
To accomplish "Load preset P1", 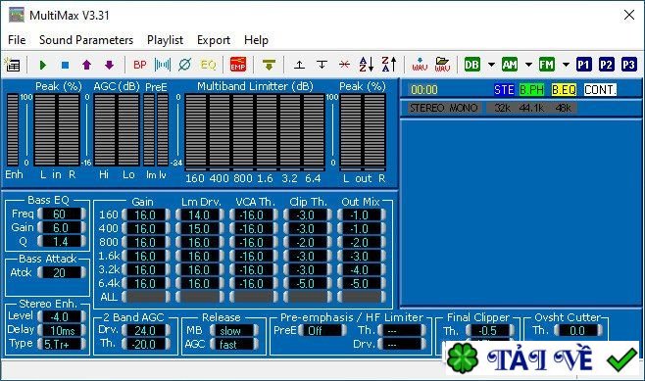I will (x=583, y=65).
